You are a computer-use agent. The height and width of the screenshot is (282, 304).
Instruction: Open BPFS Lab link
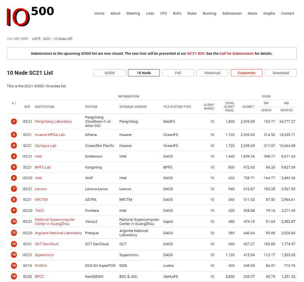coord(43,167)
